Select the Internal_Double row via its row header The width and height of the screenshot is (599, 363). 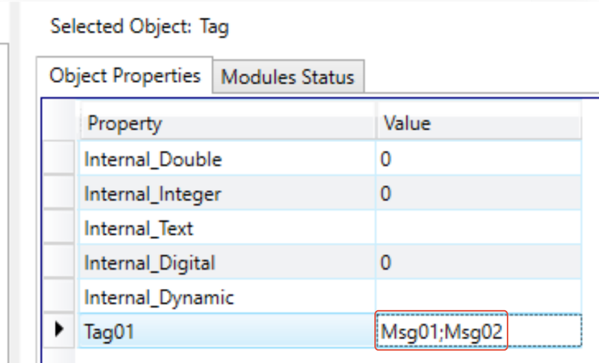[60, 159]
